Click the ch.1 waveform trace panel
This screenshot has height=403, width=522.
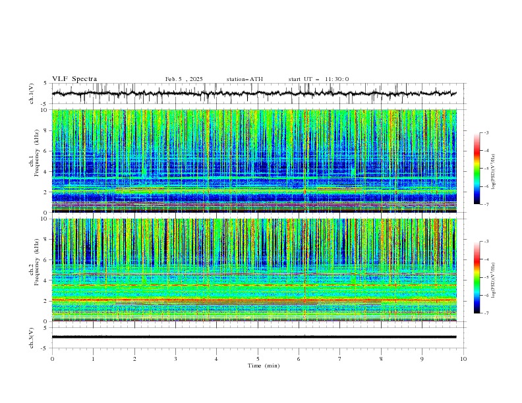pyautogui.click(x=258, y=94)
